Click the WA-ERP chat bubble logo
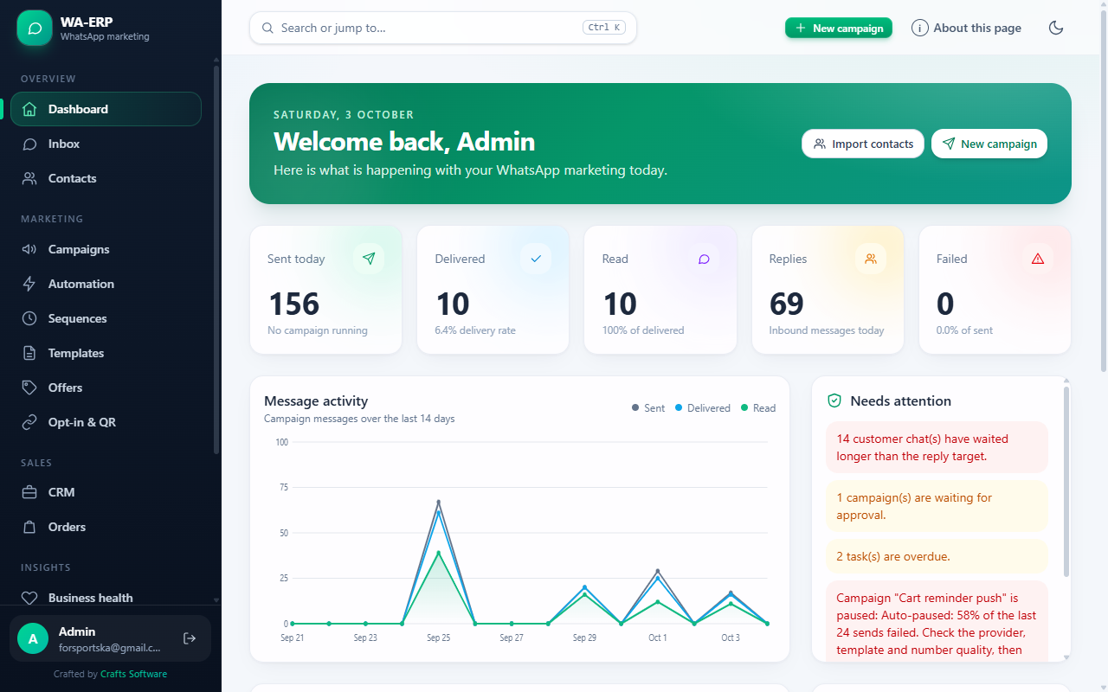 pyautogui.click(x=35, y=28)
